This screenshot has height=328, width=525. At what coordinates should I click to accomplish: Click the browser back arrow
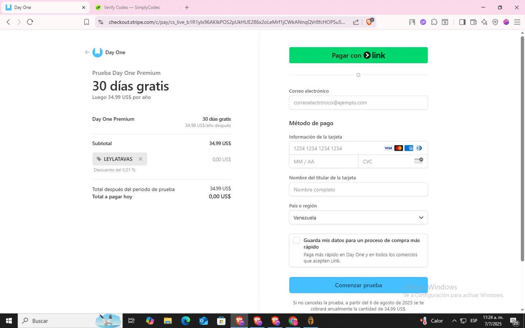[8, 22]
